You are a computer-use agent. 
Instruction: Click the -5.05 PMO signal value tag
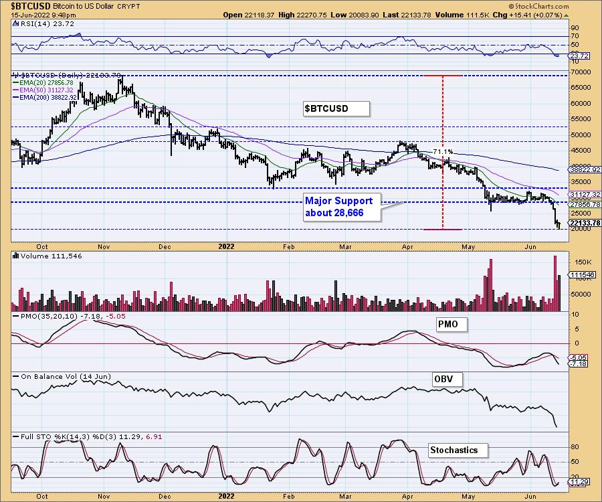pos(579,357)
